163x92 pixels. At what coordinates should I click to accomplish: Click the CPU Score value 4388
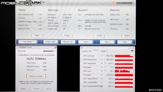(45, 70)
